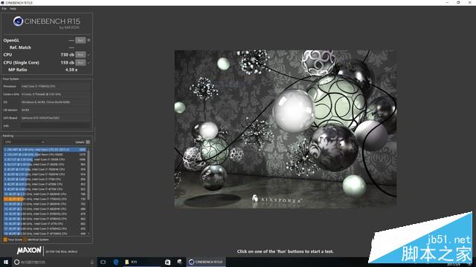Click the GFX Board info field
The height and width of the screenshot is (267, 476).
pos(55,118)
